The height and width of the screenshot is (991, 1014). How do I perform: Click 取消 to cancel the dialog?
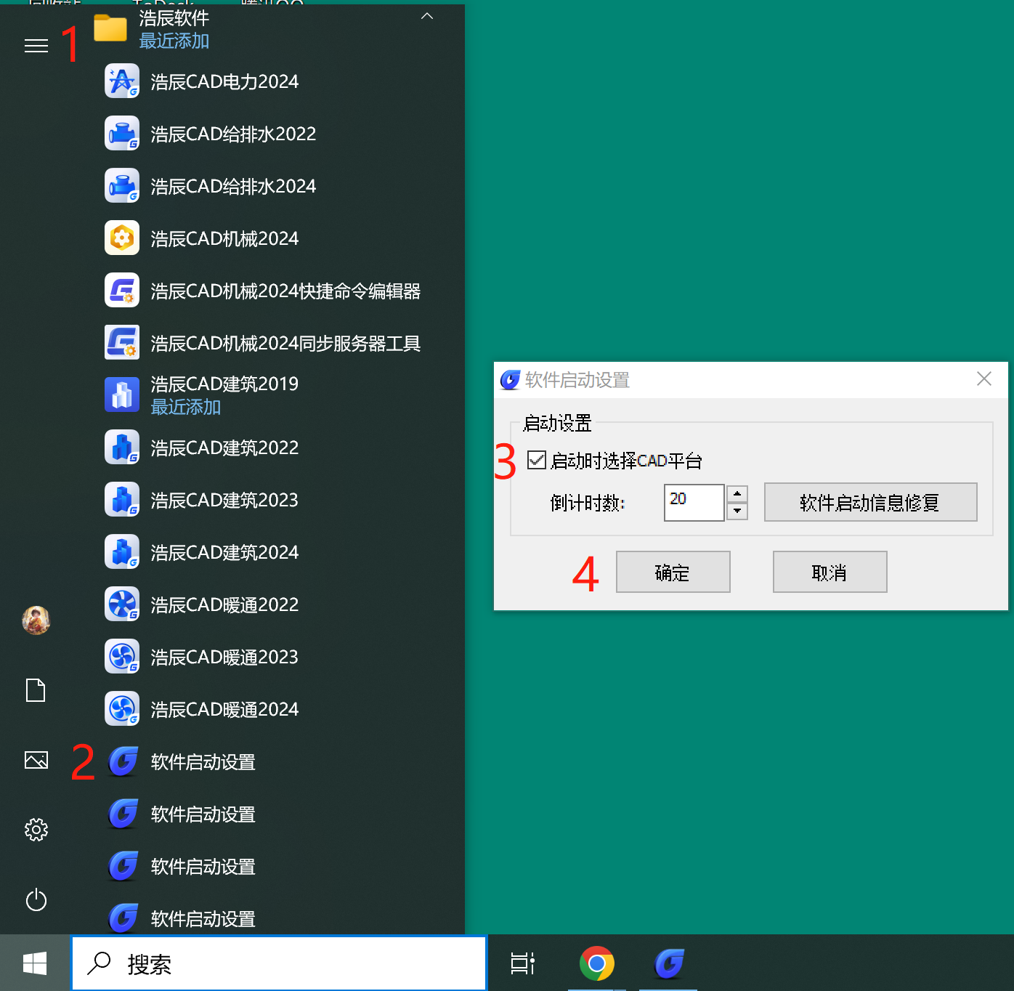pyautogui.click(x=830, y=572)
